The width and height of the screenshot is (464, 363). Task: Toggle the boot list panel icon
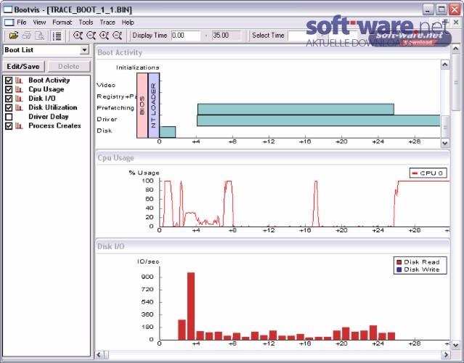pyautogui.click(x=57, y=36)
